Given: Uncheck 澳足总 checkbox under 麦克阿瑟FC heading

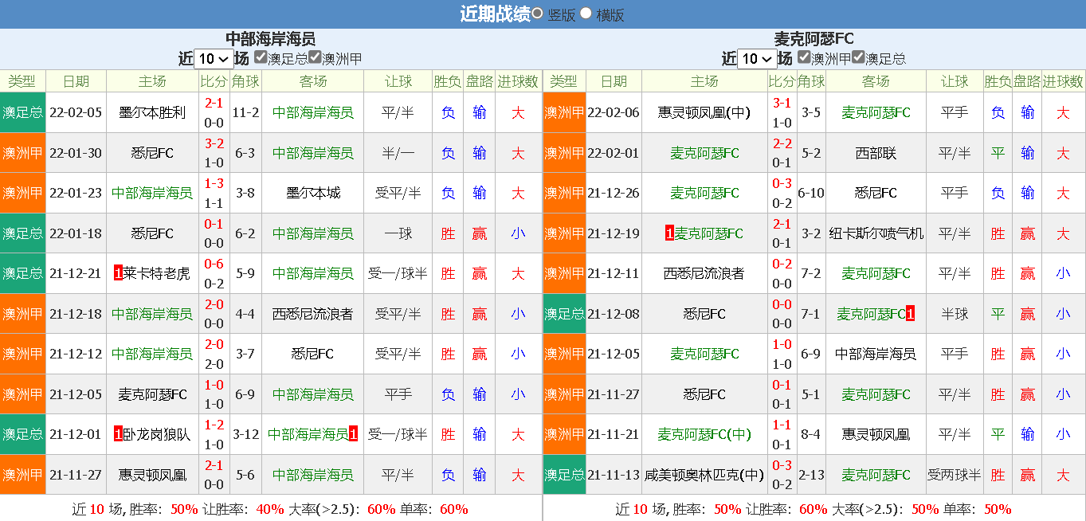Looking at the screenshot, I should (858, 57).
